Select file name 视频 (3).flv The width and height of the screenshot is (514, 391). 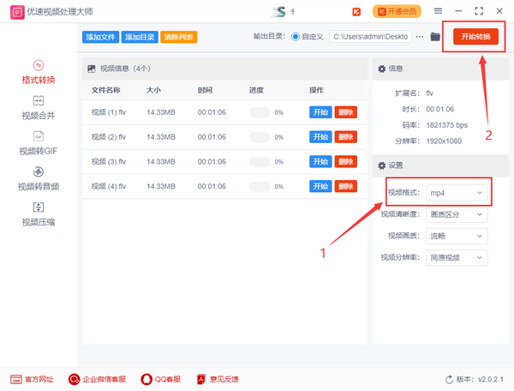109,162
